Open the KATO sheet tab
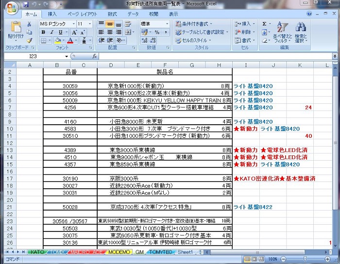 37,252
